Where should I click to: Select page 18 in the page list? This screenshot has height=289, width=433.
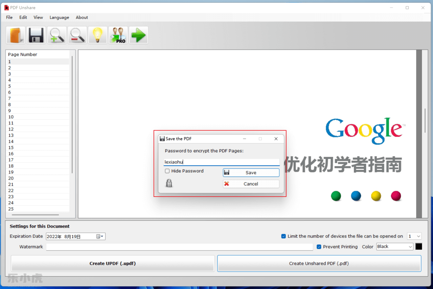point(38,166)
